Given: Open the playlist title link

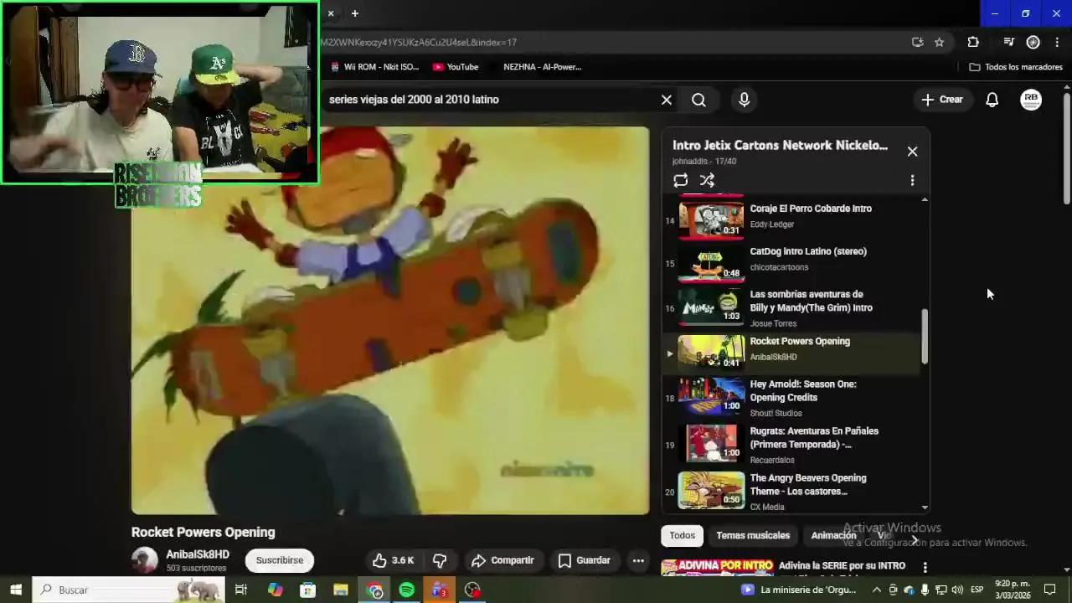Looking at the screenshot, I should (x=780, y=145).
